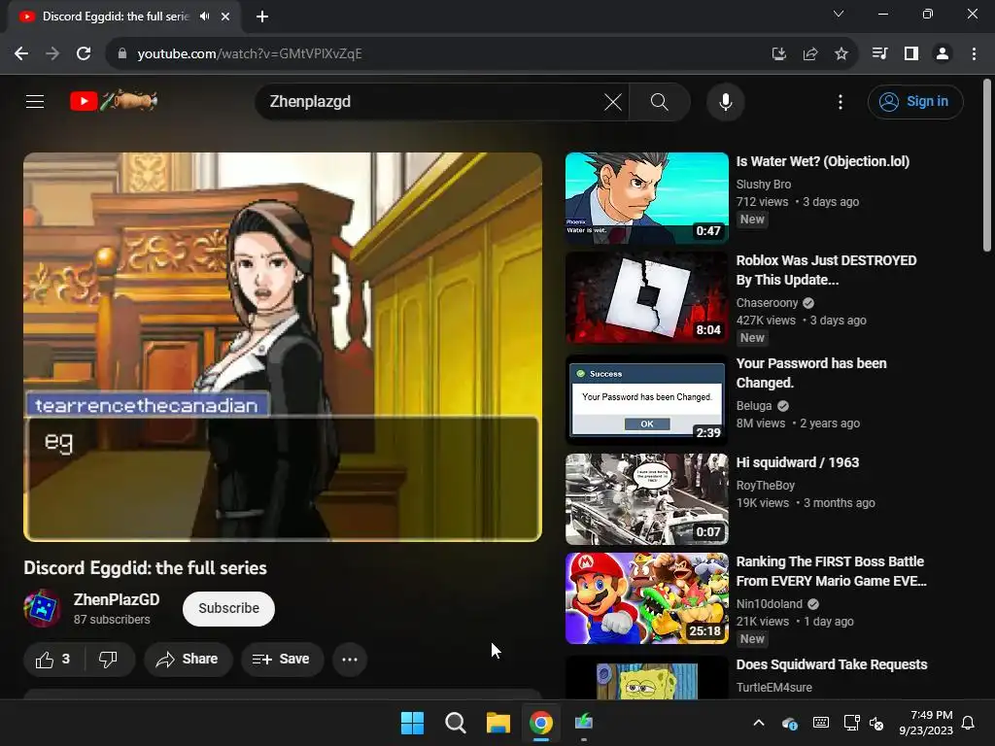Viewport: 995px width, 746px height.
Task: Open the notifications bell in taskbar
Action: tap(969, 723)
